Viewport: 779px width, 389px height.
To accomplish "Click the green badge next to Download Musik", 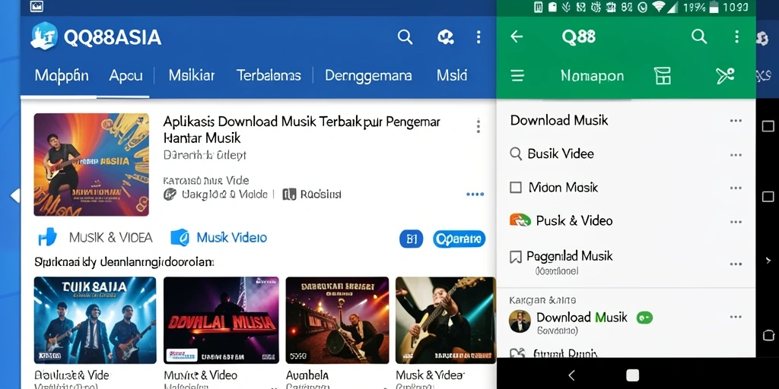I will pyautogui.click(x=644, y=318).
